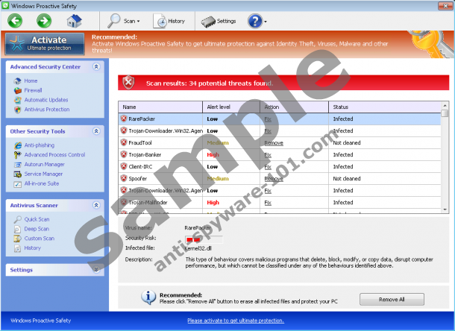The width and height of the screenshot is (455, 331).
Task: Open the Scan dropdown arrow
Action: 139,21
